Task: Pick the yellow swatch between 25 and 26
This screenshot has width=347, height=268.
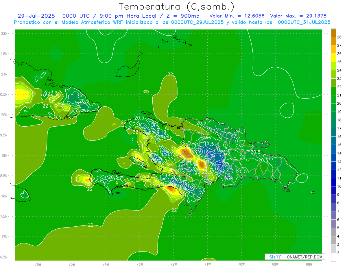Action: point(333,58)
